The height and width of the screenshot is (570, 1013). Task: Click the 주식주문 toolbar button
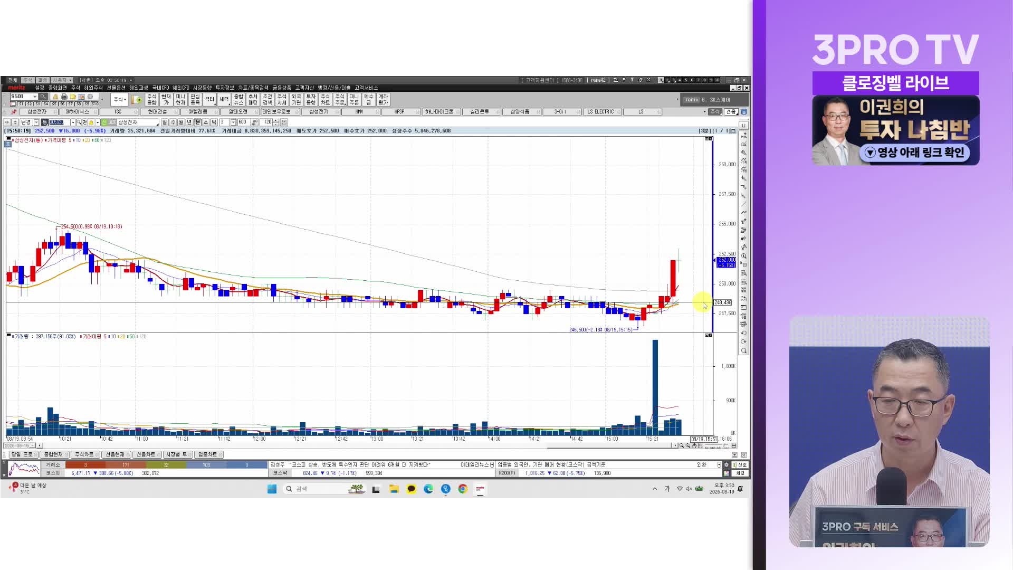click(x=340, y=99)
